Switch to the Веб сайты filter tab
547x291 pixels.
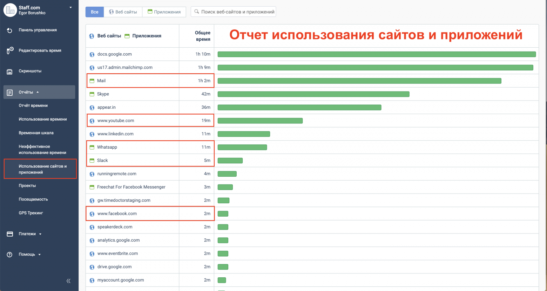[123, 12]
